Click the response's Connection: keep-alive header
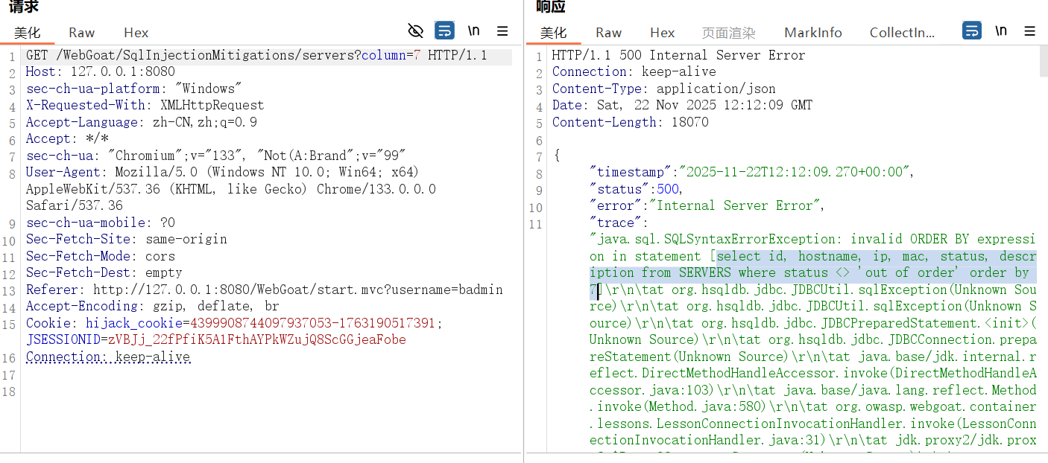The image size is (1048, 463). click(634, 72)
